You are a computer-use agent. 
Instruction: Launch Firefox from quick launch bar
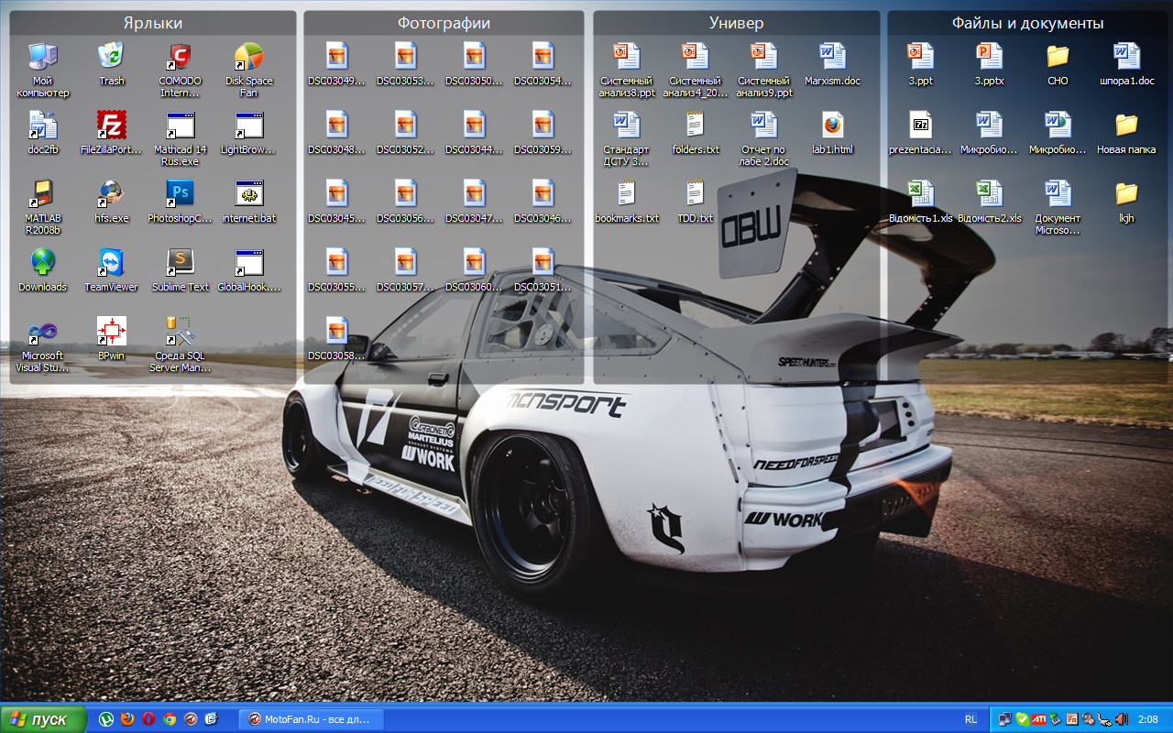[127, 719]
